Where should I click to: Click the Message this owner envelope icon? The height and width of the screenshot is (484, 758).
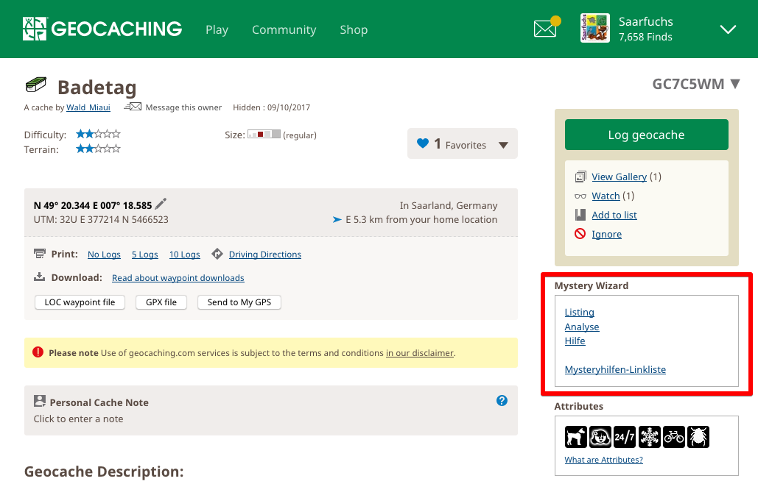pyautogui.click(x=133, y=107)
